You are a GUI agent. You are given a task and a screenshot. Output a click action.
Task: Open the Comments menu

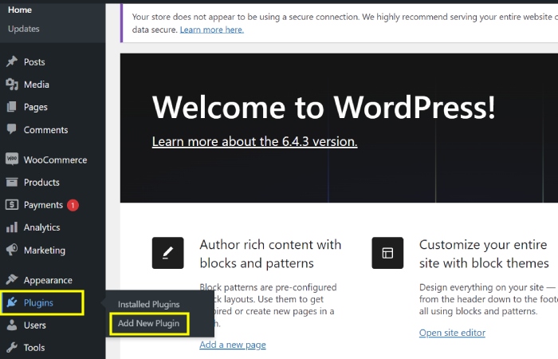pos(46,130)
